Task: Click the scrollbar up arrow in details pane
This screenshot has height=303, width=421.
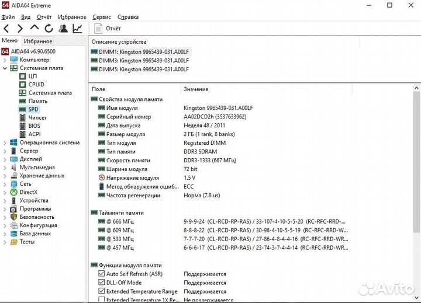Action: (416, 88)
